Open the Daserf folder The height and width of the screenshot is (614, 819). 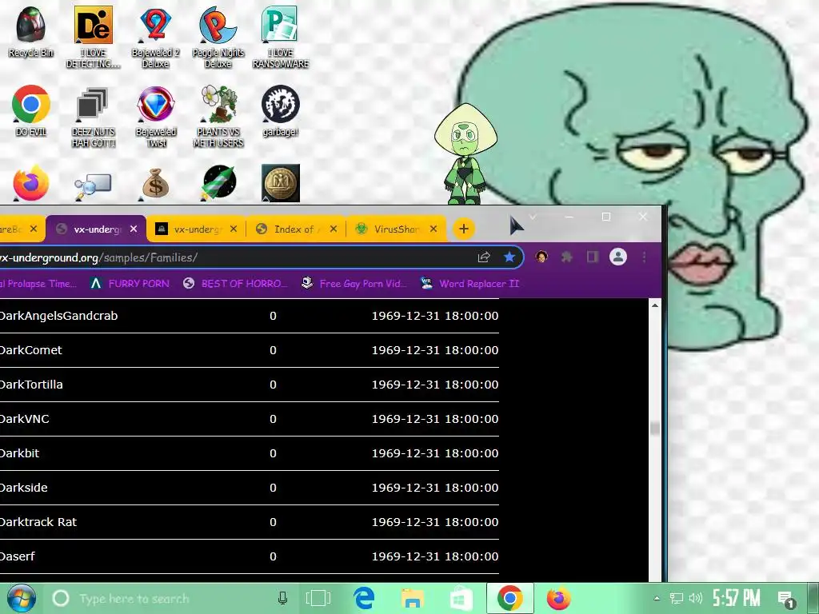tap(18, 556)
